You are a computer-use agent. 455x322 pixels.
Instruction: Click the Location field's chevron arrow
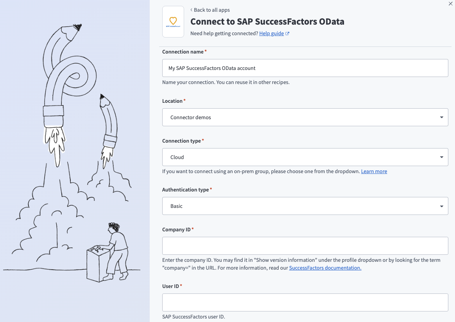click(x=442, y=117)
